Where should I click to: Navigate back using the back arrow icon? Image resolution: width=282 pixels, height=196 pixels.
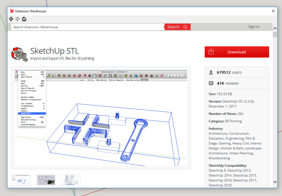pos(11,19)
